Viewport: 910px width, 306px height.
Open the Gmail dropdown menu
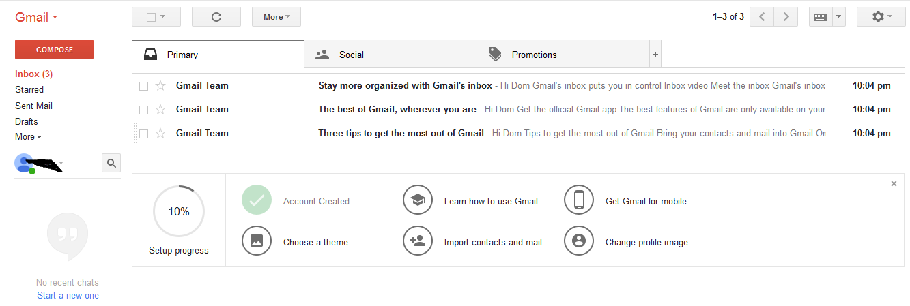click(x=36, y=17)
